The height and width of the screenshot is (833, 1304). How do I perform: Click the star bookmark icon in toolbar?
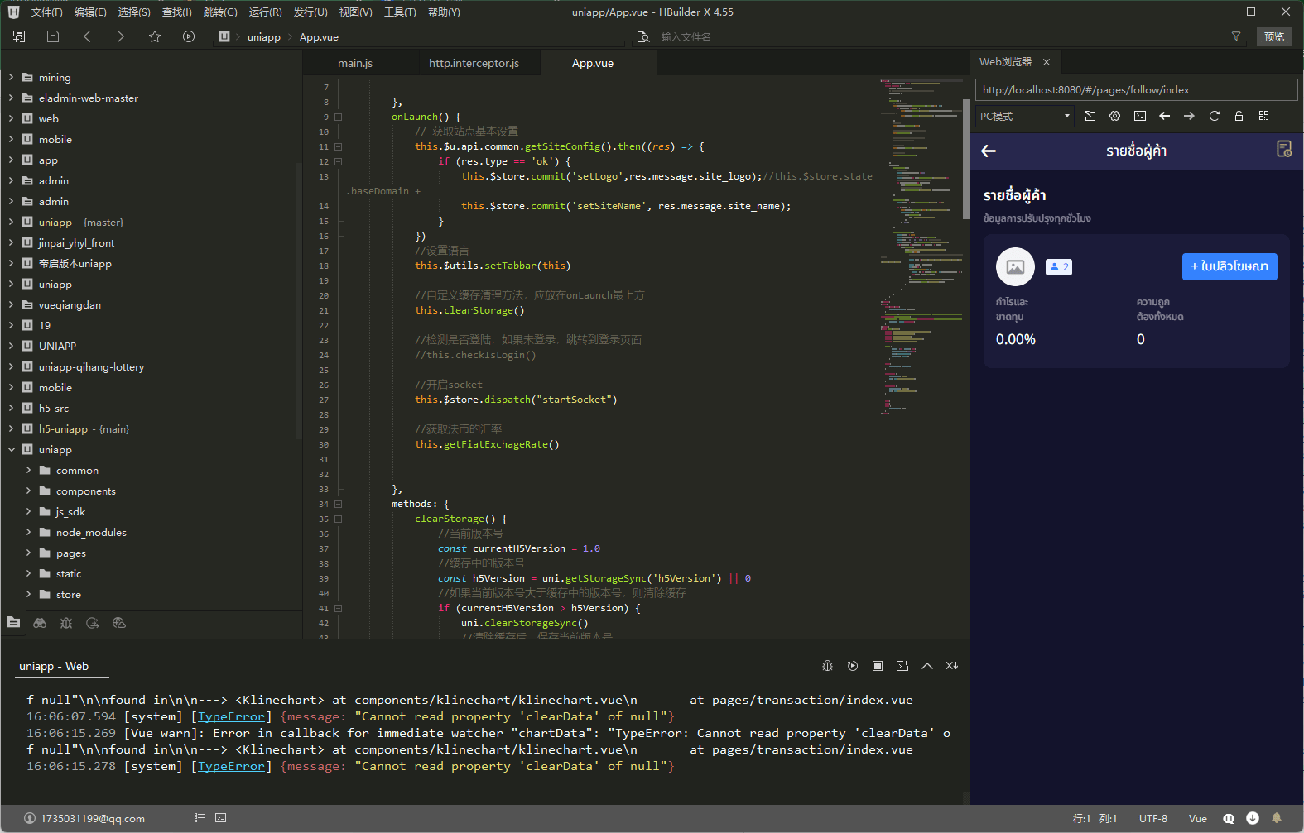[155, 36]
